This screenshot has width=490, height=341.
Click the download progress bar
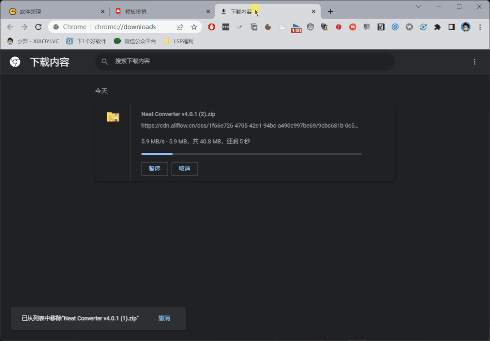coord(251,154)
